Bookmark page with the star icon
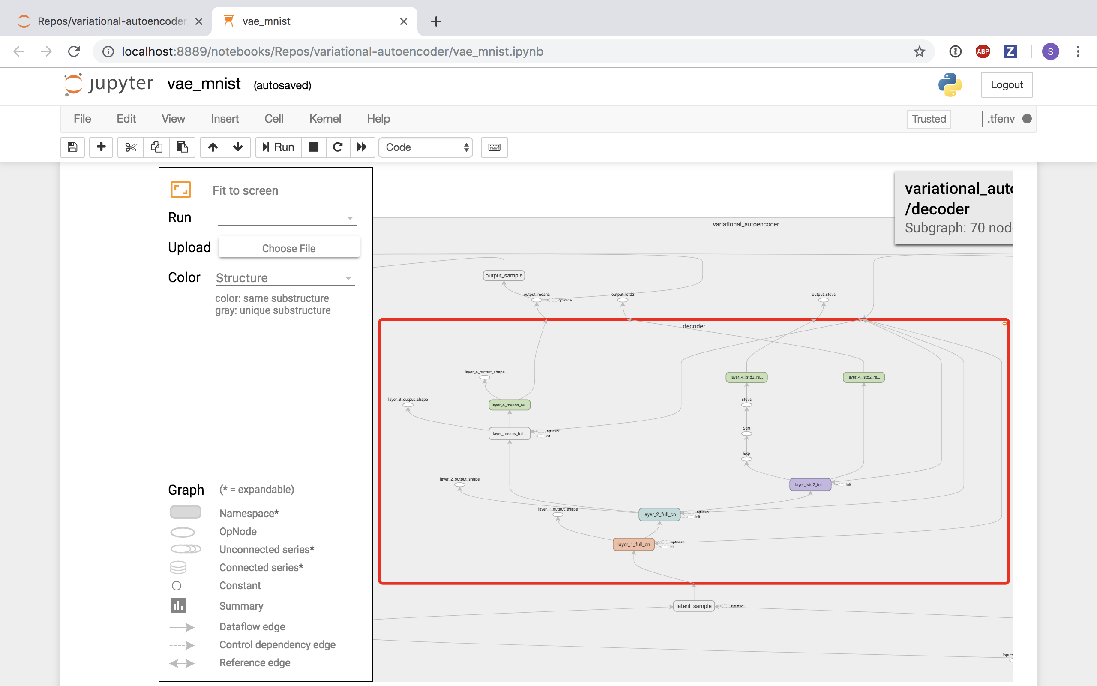Screen dimensions: 1097x686 pyautogui.click(x=919, y=52)
